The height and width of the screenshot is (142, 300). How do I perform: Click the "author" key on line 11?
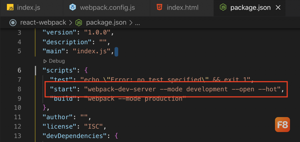58,117
